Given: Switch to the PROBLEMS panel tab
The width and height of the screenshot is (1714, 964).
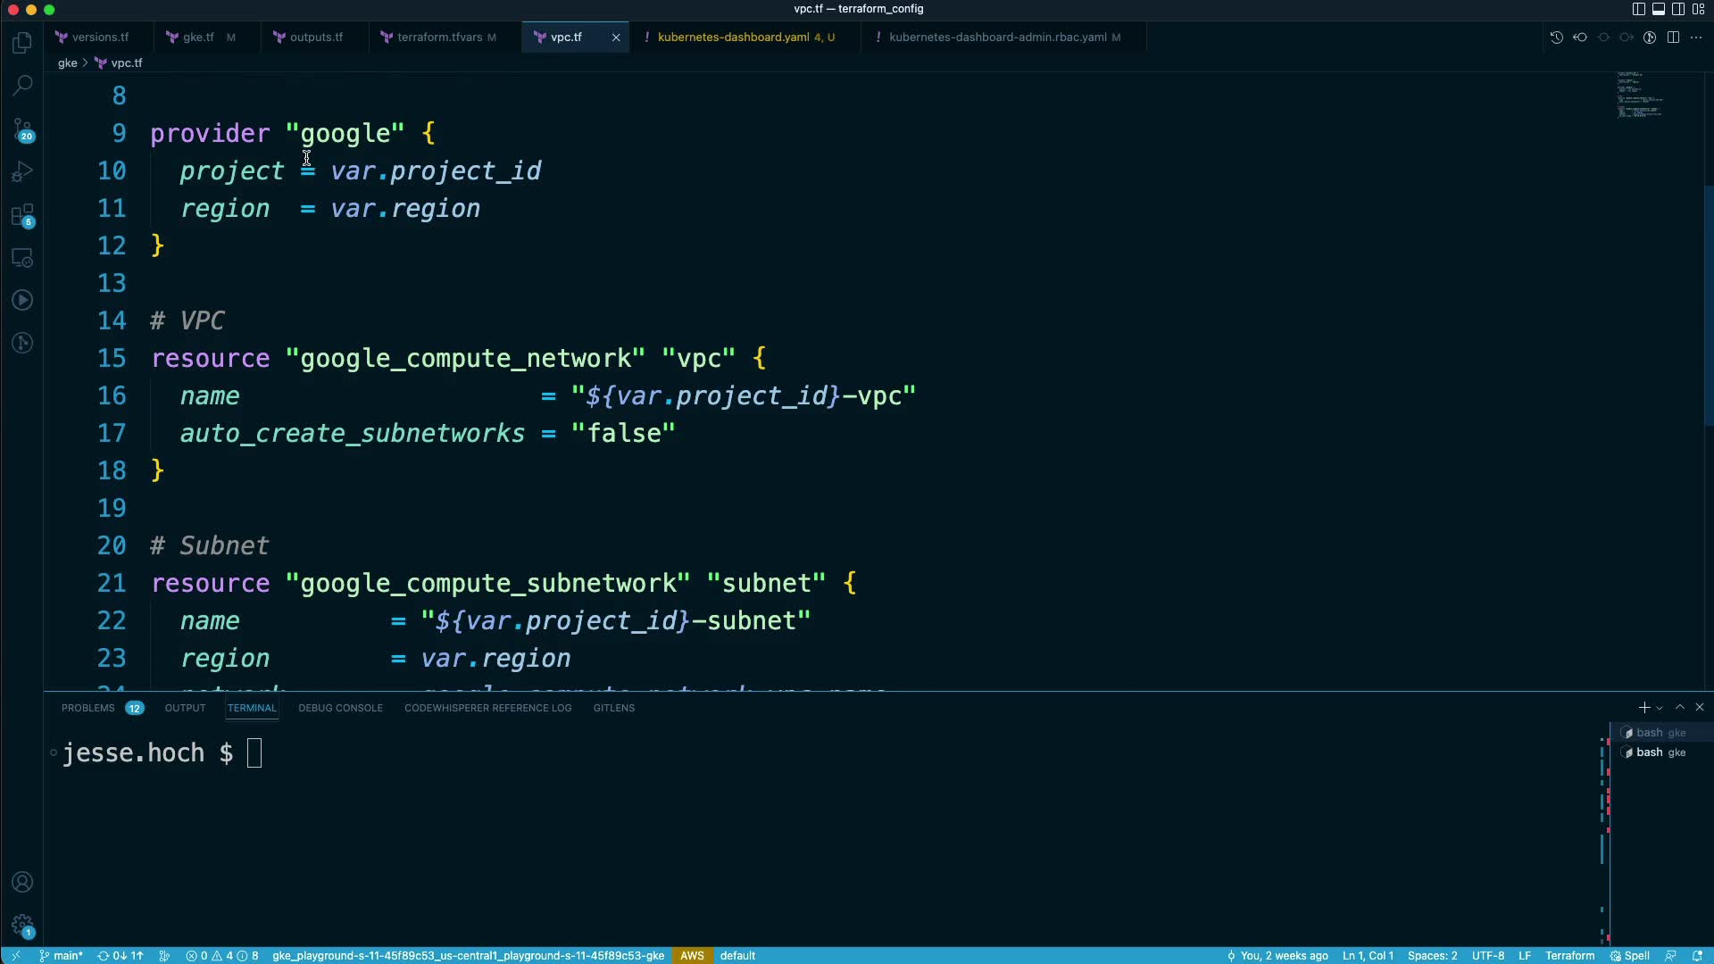Looking at the screenshot, I should (x=88, y=708).
